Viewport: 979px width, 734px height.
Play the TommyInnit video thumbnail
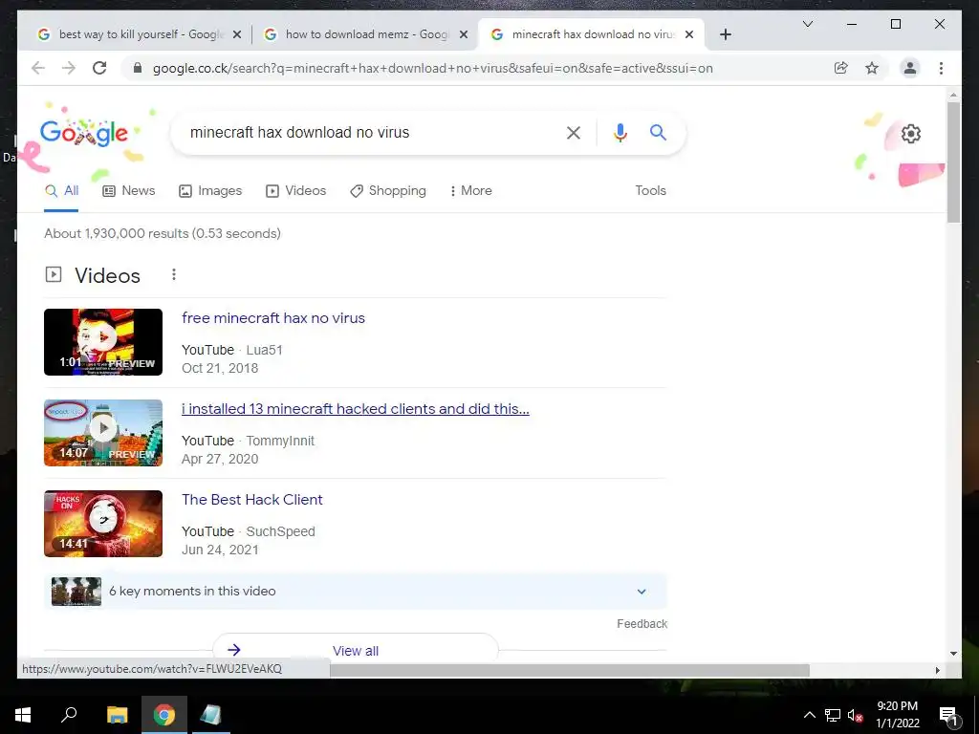click(x=103, y=433)
